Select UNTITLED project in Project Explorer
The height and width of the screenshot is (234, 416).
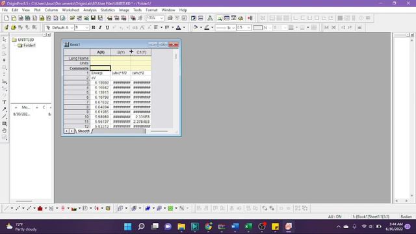[26, 40]
